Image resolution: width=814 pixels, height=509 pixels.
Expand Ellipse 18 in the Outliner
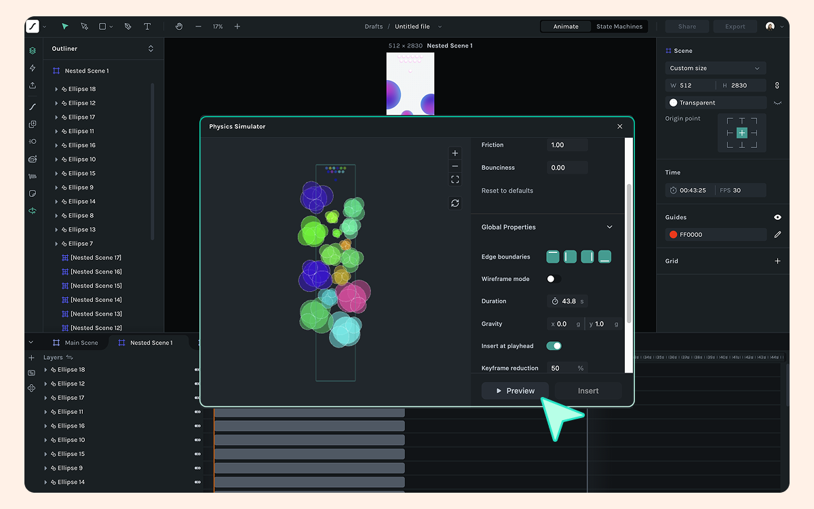pos(56,89)
